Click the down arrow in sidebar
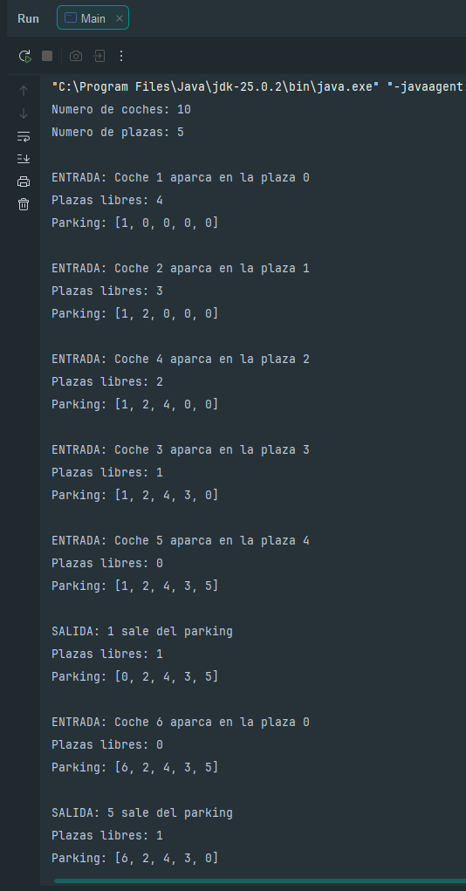Image resolution: width=466 pixels, height=891 pixels. [x=24, y=113]
